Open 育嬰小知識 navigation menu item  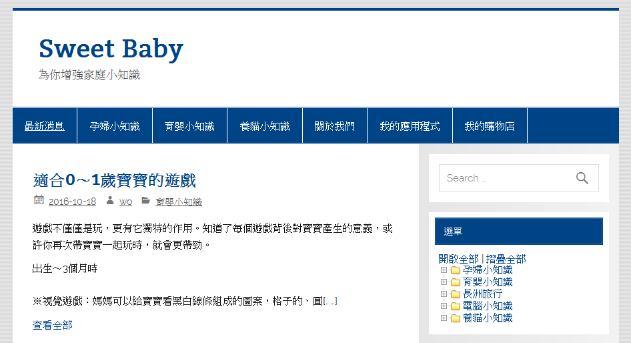(189, 126)
